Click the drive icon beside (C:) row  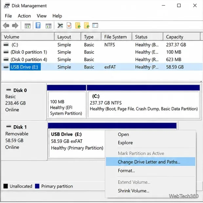6,45
